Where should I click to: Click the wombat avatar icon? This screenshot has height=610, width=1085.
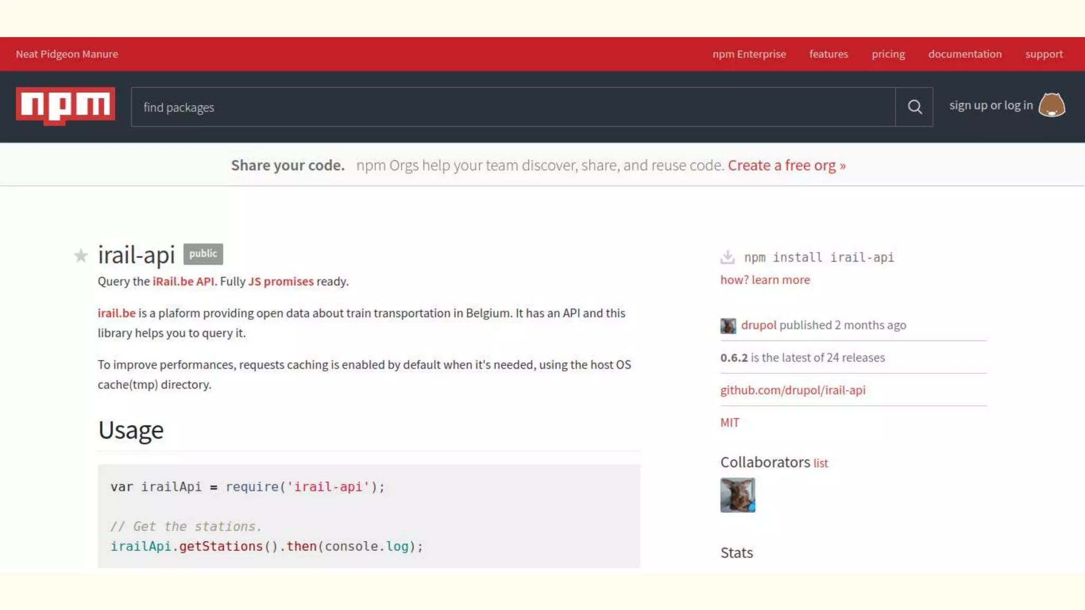(x=1052, y=105)
